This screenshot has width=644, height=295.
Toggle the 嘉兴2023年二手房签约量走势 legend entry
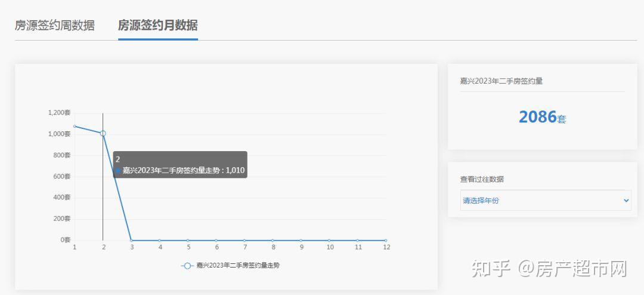(x=230, y=266)
